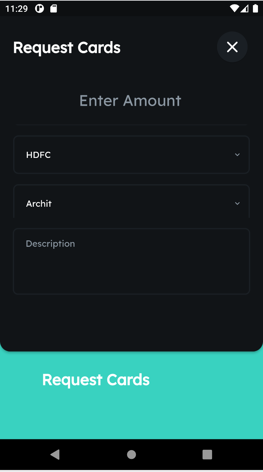Tap the Android Home circle button
Viewport: 263px width, 472px height.
pyautogui.click(x=131, y=455)
